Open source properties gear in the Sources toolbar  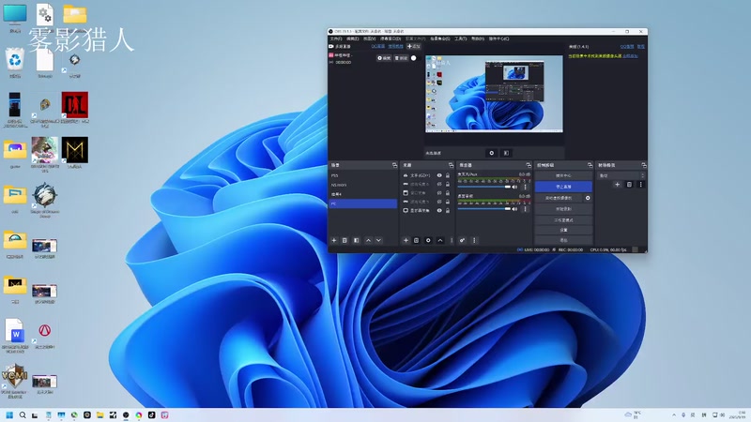428,240
